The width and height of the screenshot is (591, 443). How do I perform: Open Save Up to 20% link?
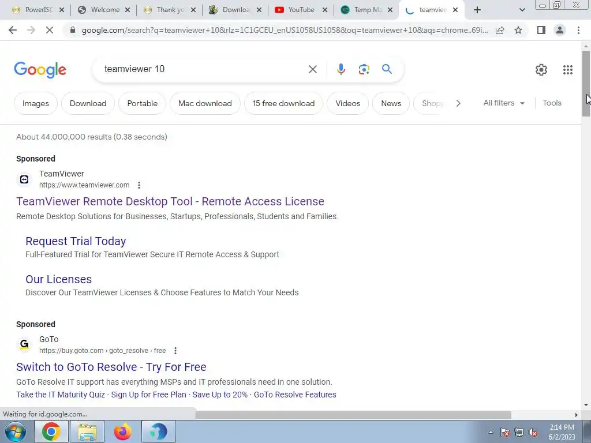pos(220,395)
